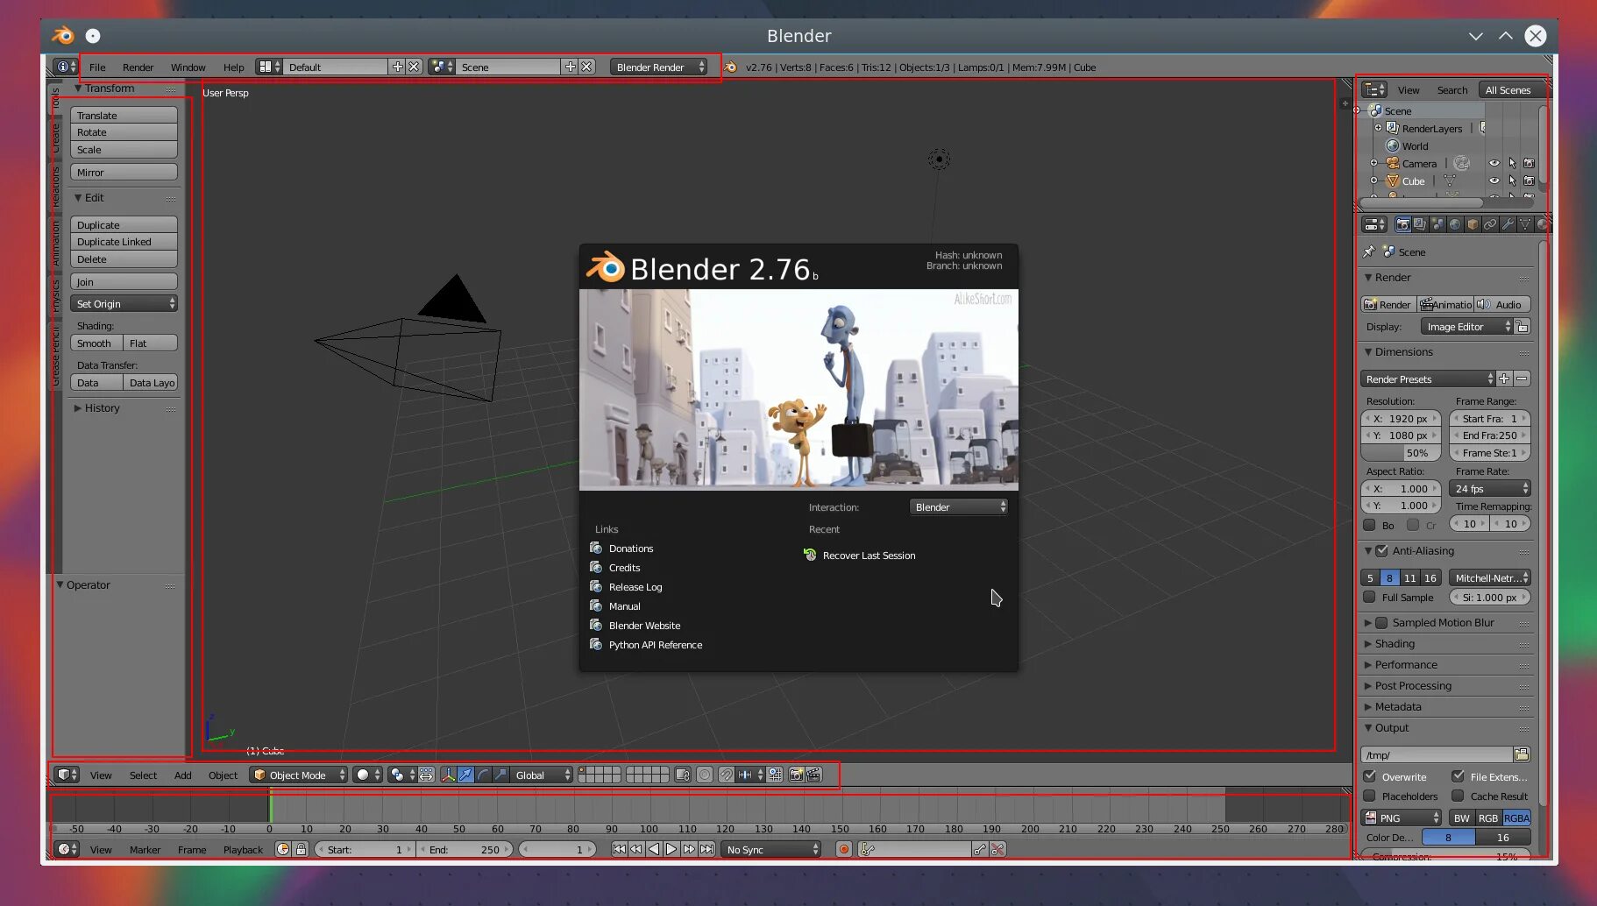Image resolution: width=1597 pixels, height=906 pixels.
Task: Open the output folder browser icon
Action: pos(1522,754)
